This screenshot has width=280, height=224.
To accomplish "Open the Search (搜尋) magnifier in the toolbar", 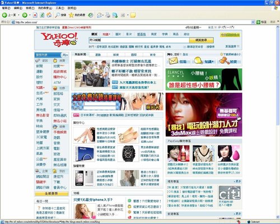I will pos(60,15).
